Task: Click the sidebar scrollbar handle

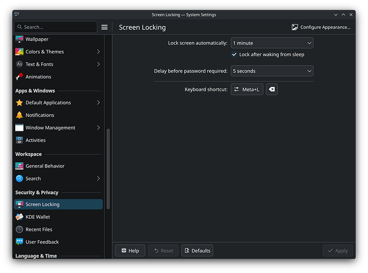Action: (x=108, y=169)
